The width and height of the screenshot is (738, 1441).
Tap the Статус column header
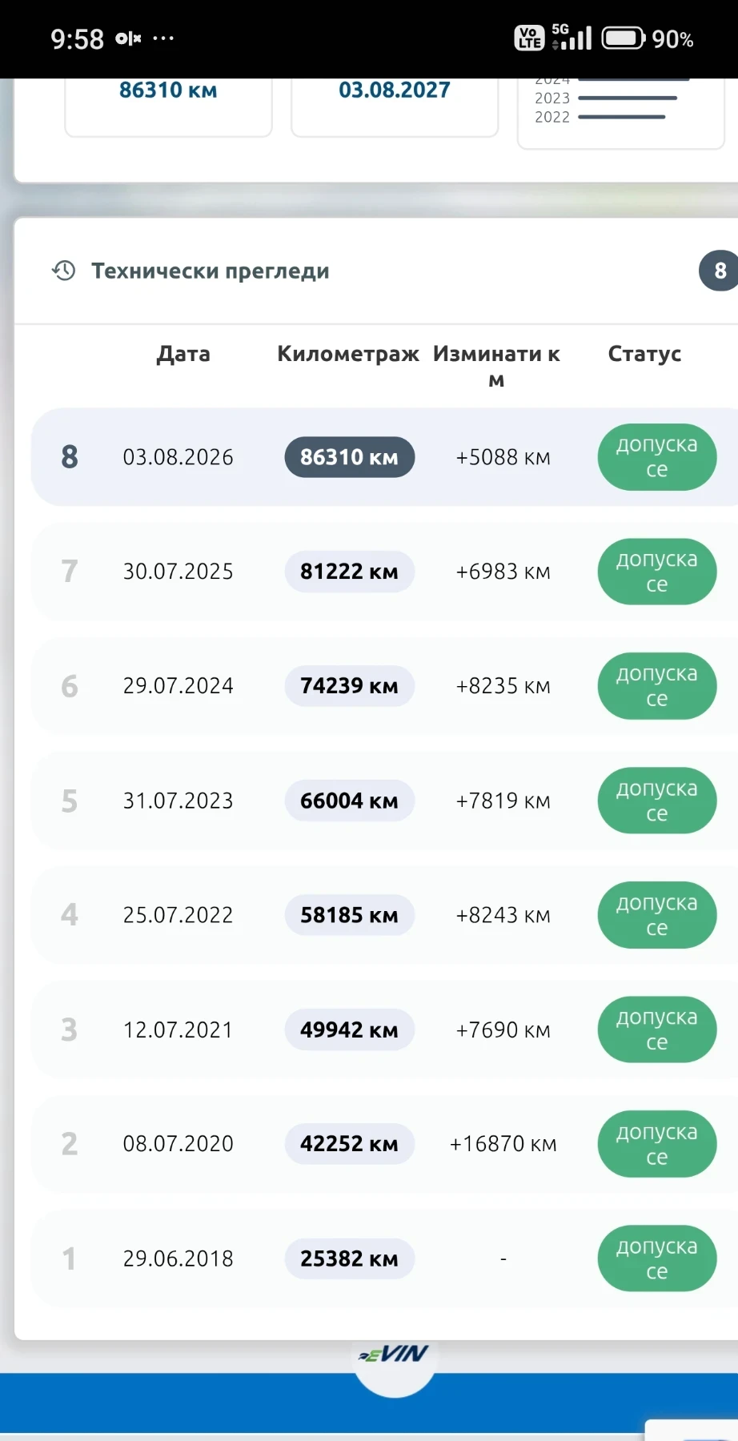(644, 354)
